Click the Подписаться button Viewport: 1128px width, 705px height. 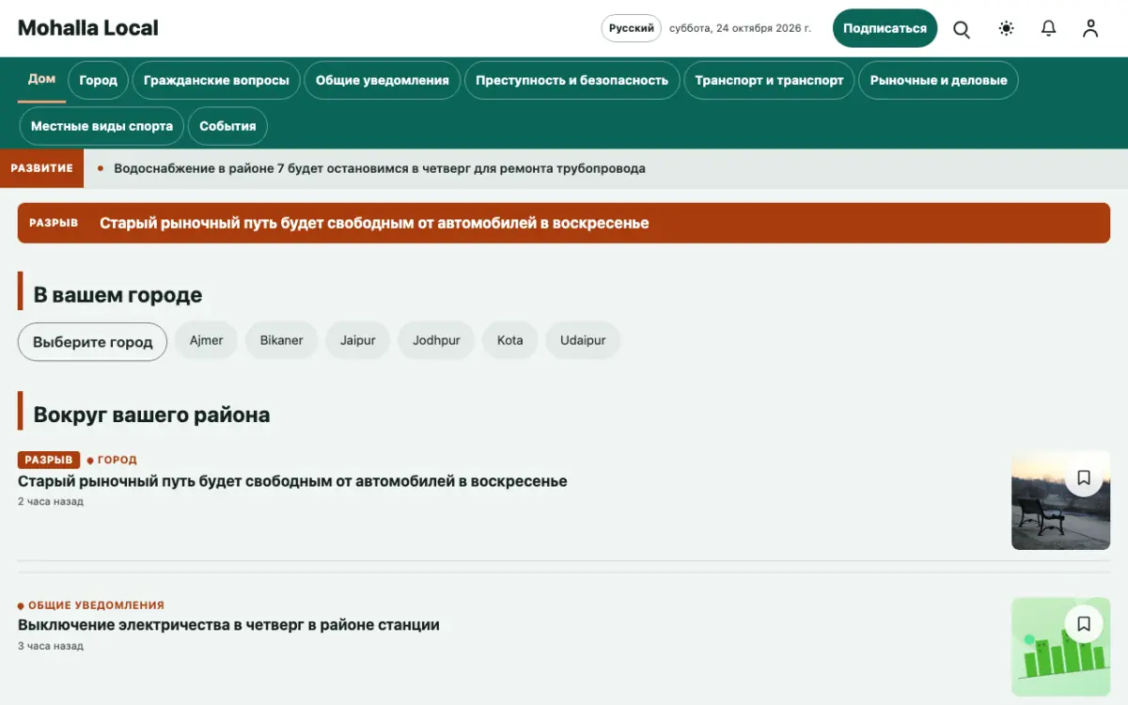(x=885, y=28)
